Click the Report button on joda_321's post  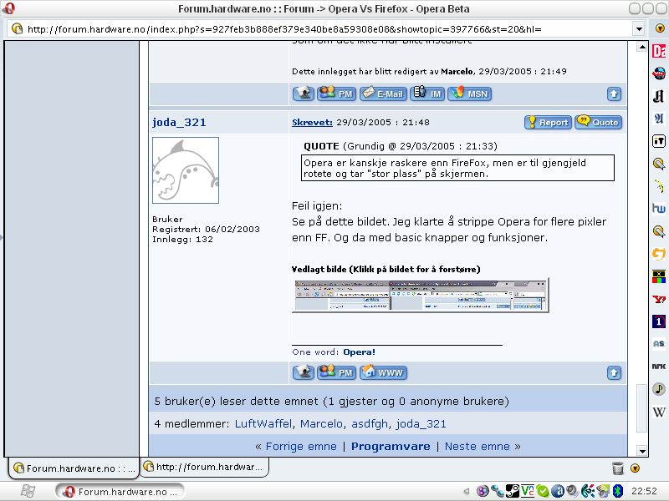548,122
